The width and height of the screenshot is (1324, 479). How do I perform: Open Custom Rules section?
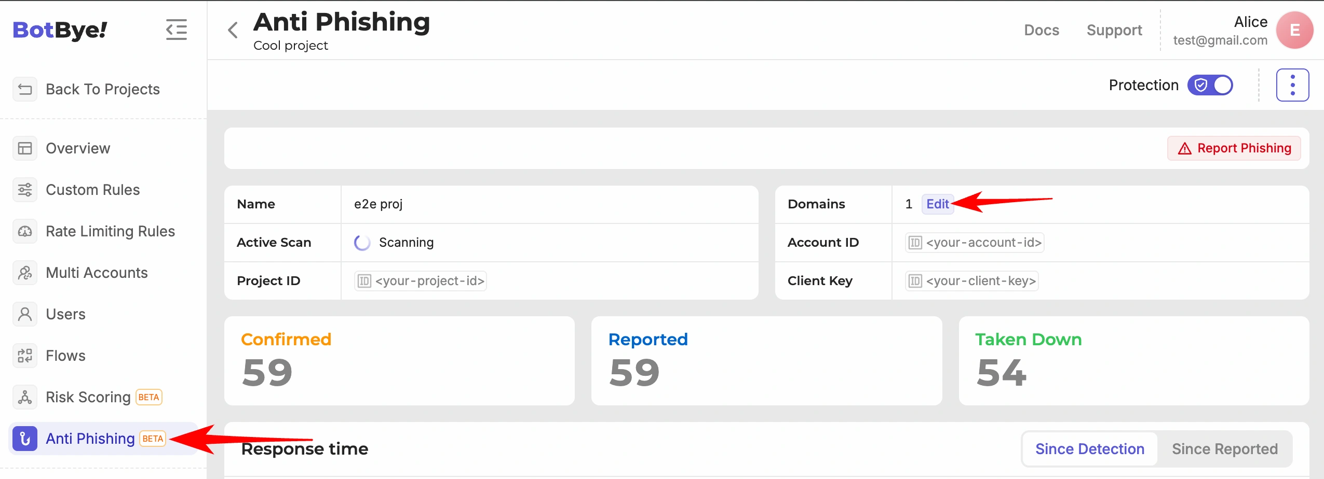coord(103,190)
